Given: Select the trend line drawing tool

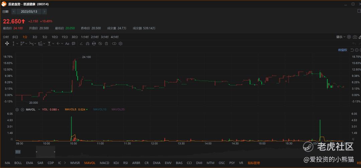Looking at the screenshot, I should point(22,44).
